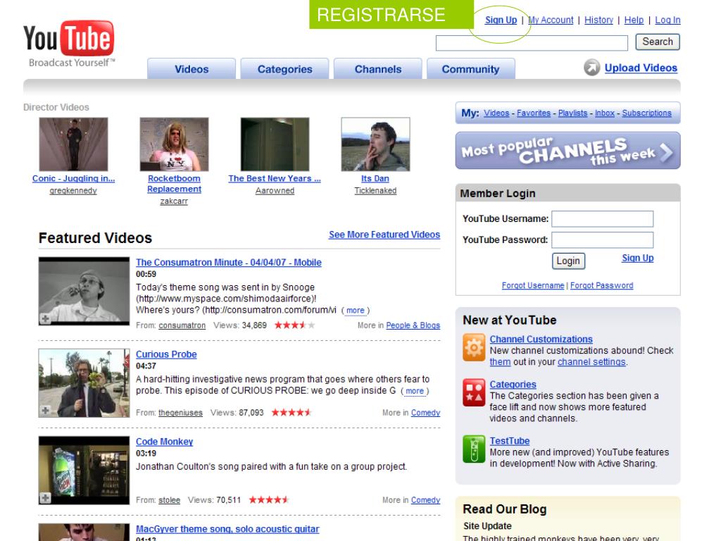The height and width of the screenshot is (541, 721).
Task: Visit gregkennedy's user profile
Action: [x=73, y=190]
